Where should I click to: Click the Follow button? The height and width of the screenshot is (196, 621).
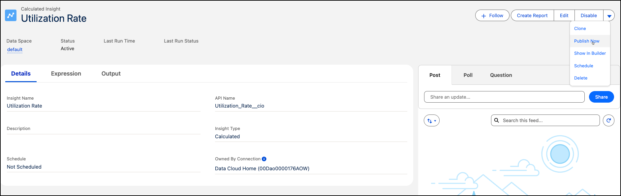point(492,16)
